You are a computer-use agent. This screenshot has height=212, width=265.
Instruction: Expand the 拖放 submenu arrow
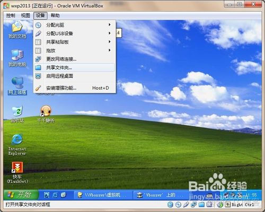[110, 50]
